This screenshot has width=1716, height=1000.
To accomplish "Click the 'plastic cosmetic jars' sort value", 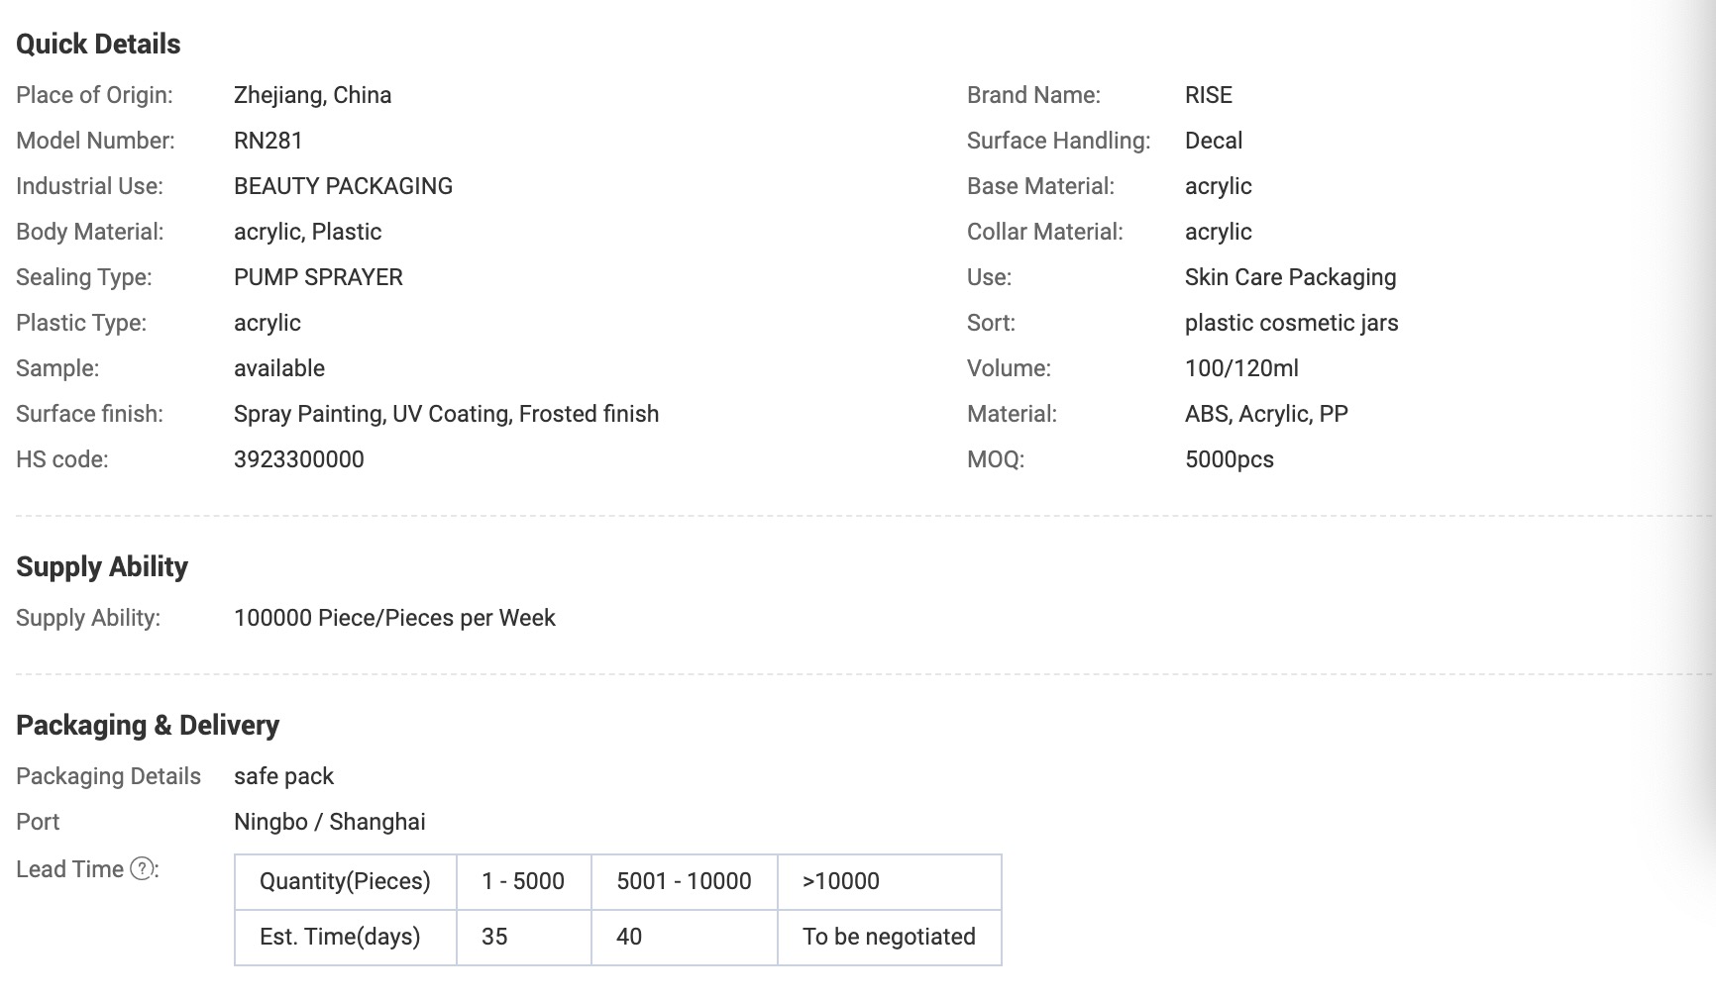I will click(1291, 323).
